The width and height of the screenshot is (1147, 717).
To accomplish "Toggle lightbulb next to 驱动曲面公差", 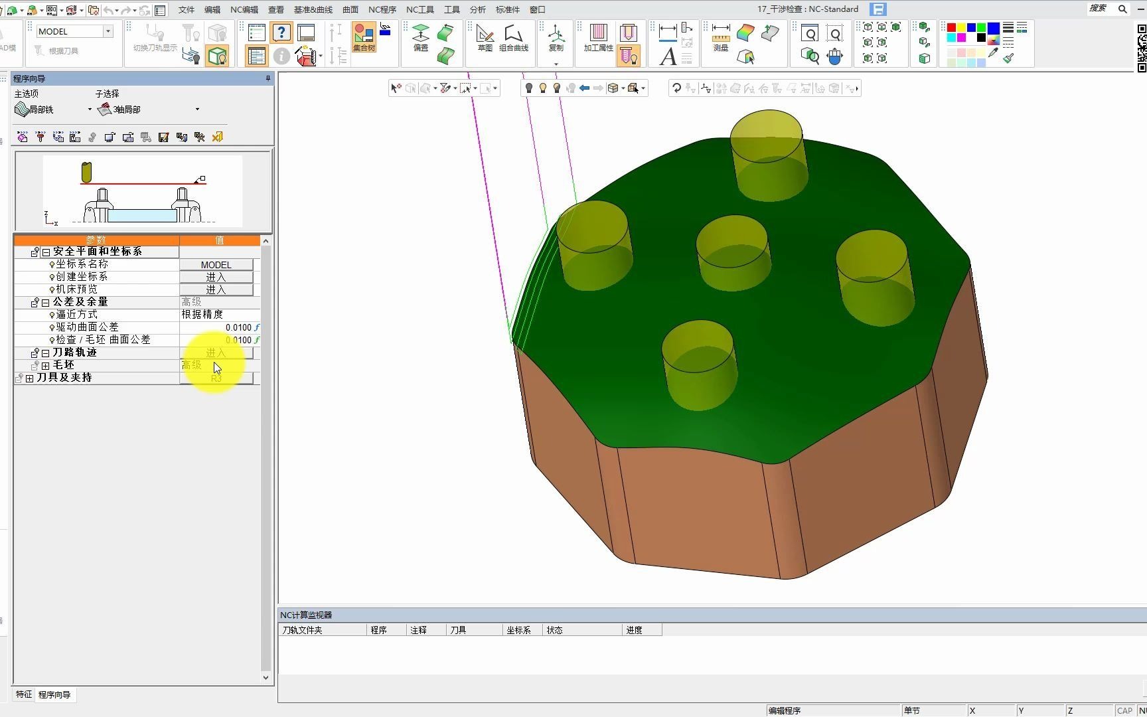I will tap(52, 328).
